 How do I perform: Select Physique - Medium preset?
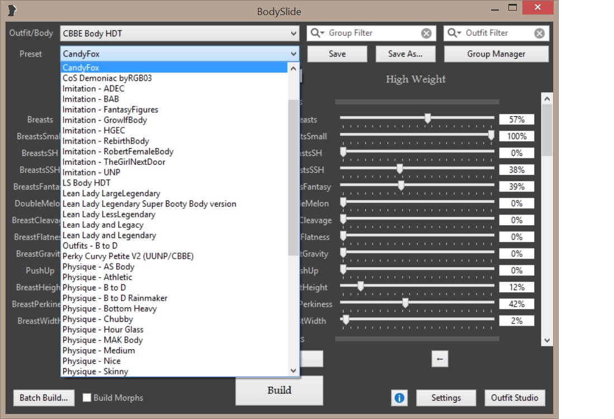point(174,350)
